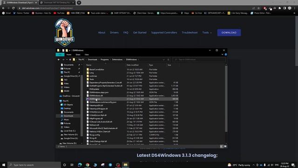This screenshot has height=168, width=298.
Task: Click the DS4Windows fist logo
Action: pyautogui.click(x=64, y=32)
